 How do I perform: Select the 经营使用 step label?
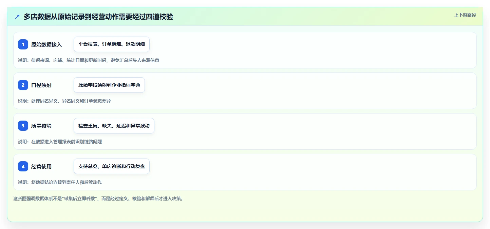click(41, 166)
